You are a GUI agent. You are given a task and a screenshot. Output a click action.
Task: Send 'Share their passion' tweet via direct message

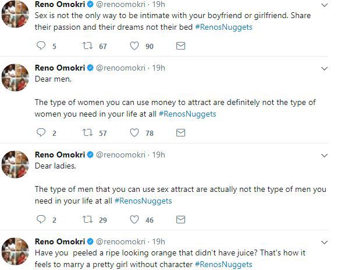[x=180, y=45]
